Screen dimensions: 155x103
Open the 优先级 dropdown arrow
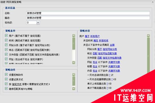(38, 23)
